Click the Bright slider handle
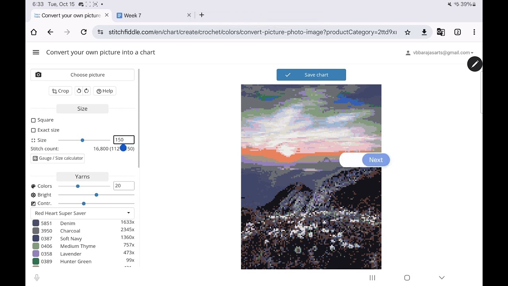Image resolution: width=508 pixels, height=286 pixels. point(96,195)
